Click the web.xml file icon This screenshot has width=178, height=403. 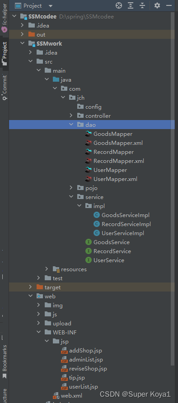tap(56, 395)
